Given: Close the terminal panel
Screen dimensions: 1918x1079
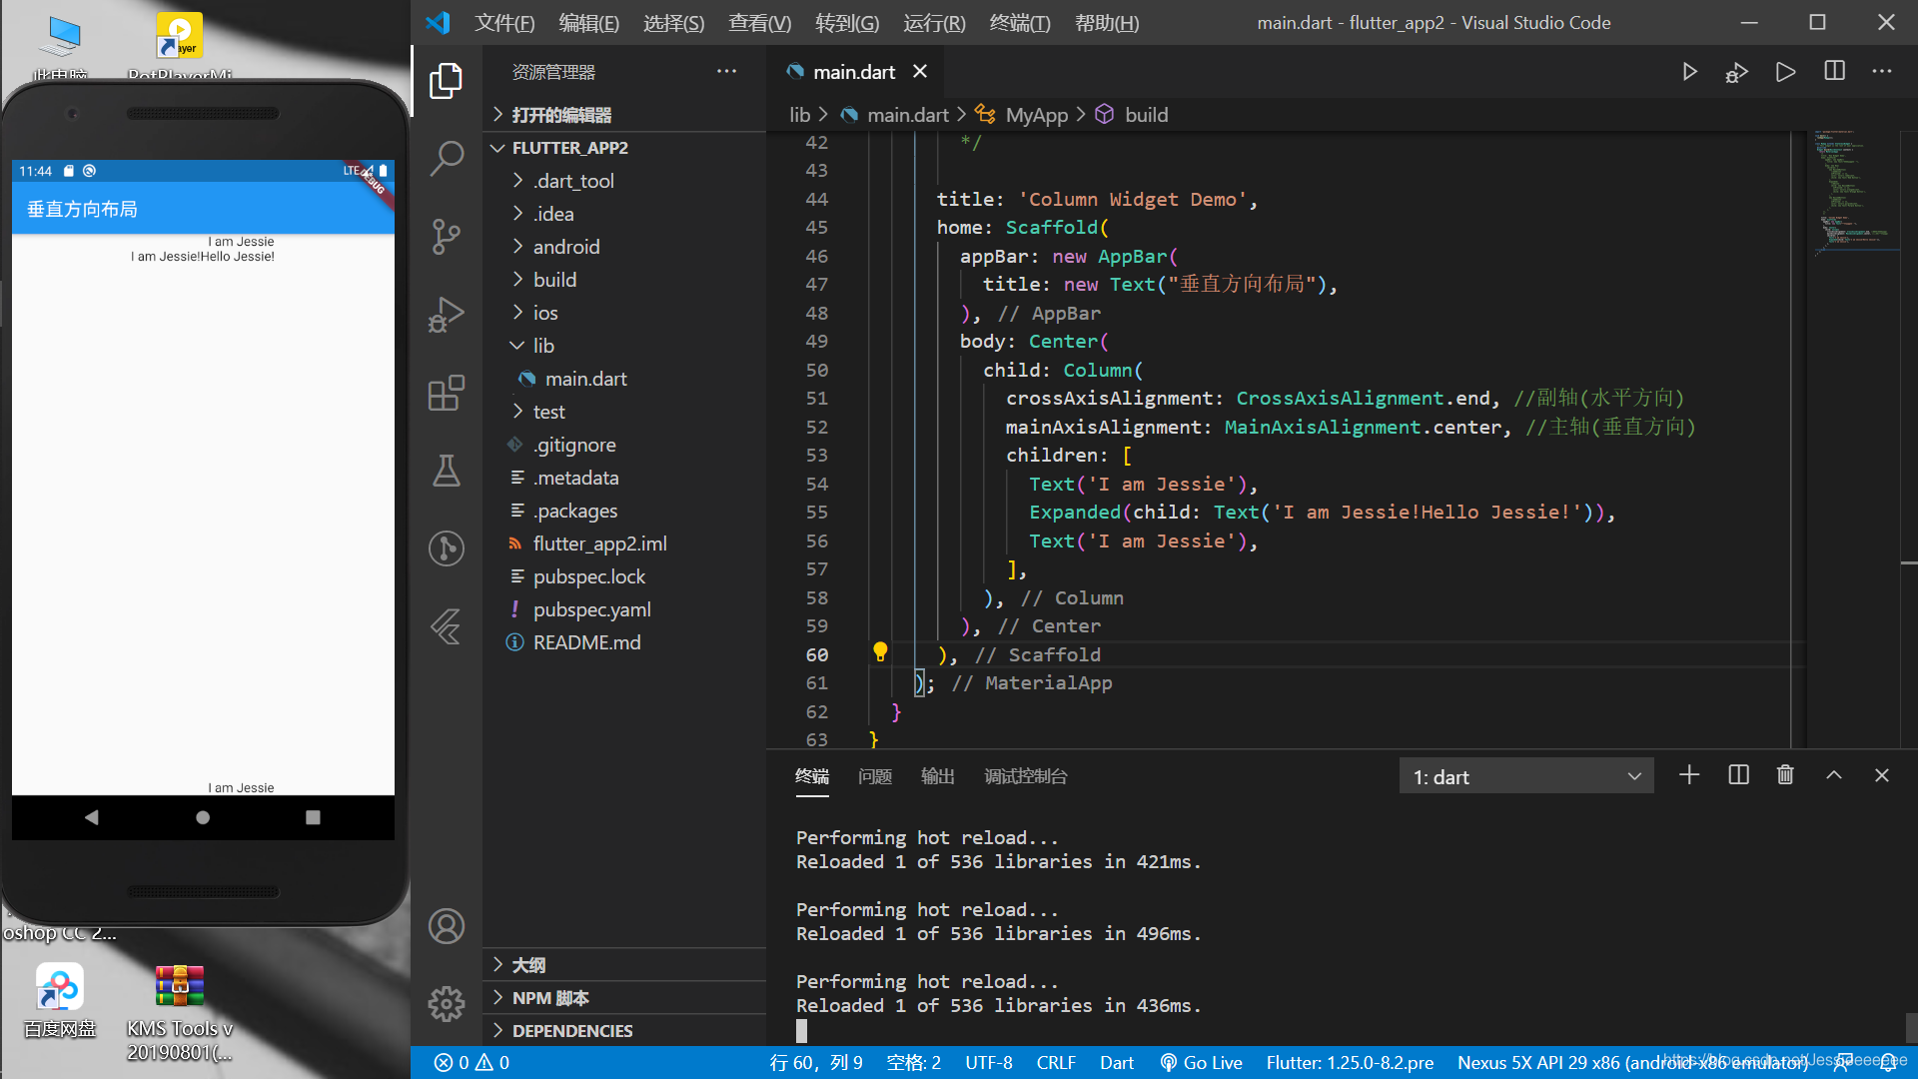Looking at the screenshot, I should [1882, 775].
